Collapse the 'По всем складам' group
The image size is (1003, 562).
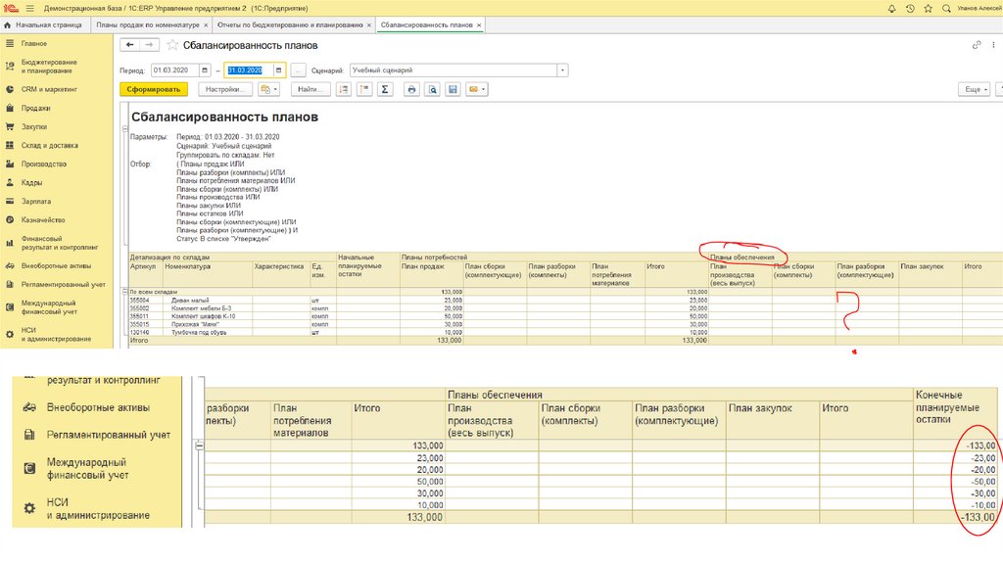(x=125, y=292)
